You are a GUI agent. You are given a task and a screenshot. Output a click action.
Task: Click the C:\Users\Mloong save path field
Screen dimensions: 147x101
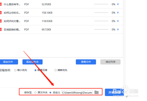click(77, 93)
